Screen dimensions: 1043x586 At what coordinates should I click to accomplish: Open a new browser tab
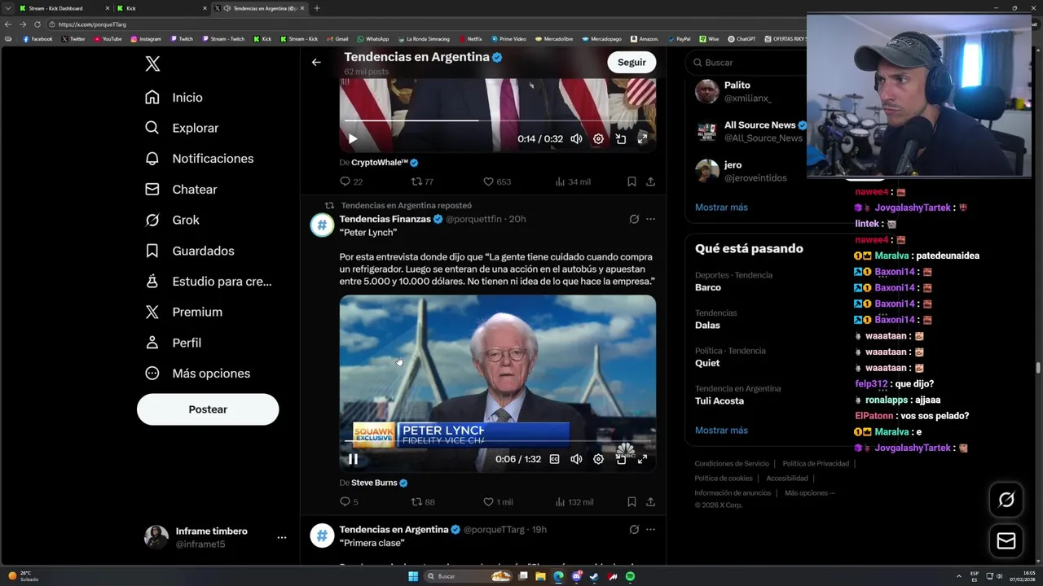tap(317, 8)
